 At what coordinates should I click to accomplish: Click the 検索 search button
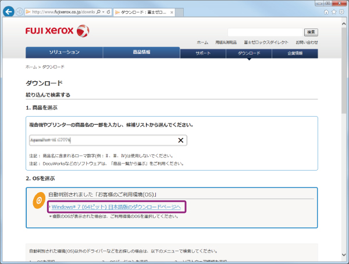[311, 32]
